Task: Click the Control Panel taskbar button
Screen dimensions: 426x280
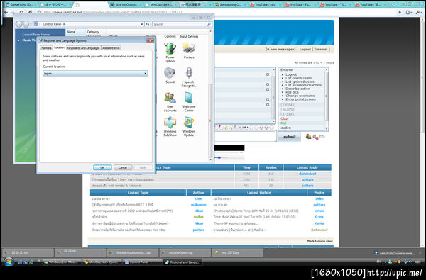Action: [142, 262]
